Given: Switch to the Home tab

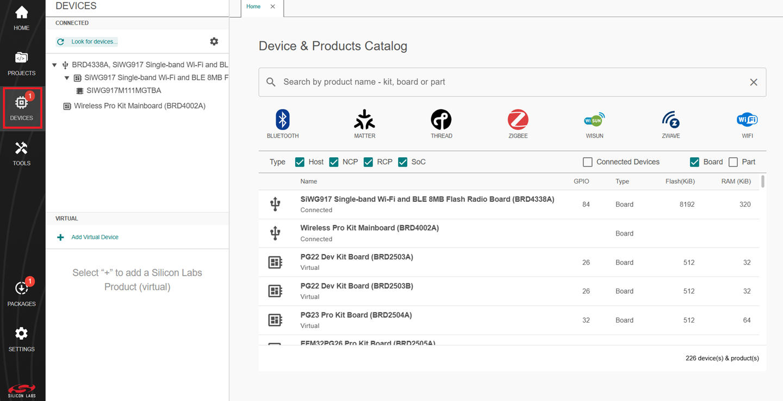Looking at the screenshot, I should (x=253, y=7).
